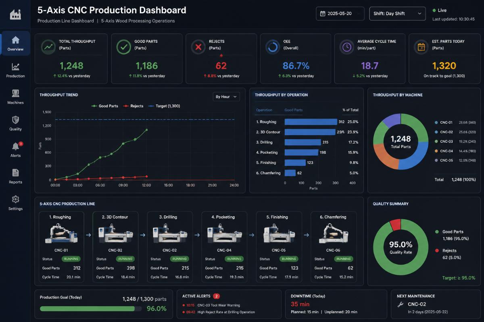Image resolution: width=484 pixels, height=322 pixels.
Task: Click 35 min downtime value
Action: [300, 304]
